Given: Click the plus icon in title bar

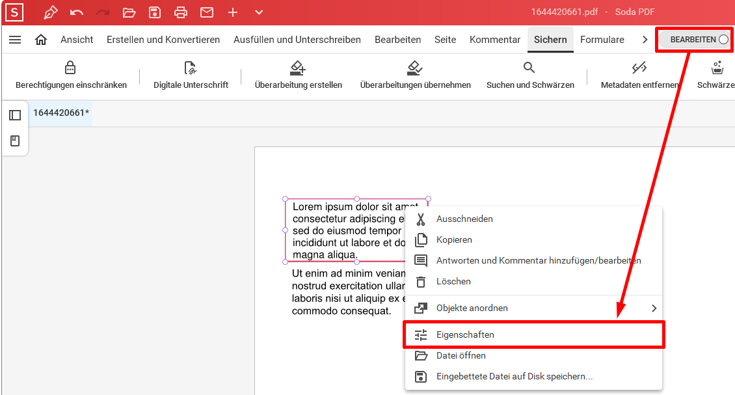Looking at the screenshot, I should 232,12.
